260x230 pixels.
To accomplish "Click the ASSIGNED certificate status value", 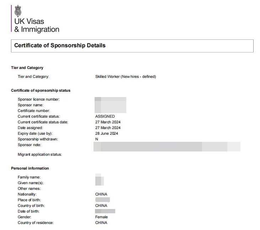I will click(105, 116).
